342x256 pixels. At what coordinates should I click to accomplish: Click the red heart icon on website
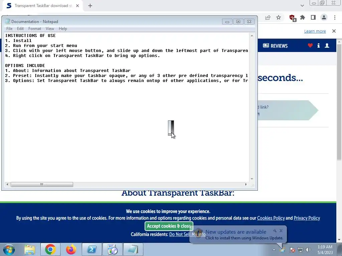pos(310,45)
